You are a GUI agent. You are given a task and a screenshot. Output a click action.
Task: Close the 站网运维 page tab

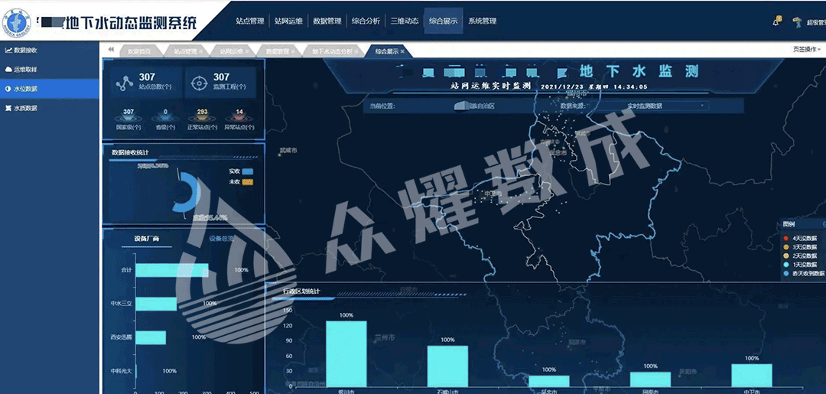(x=246, y=51)
